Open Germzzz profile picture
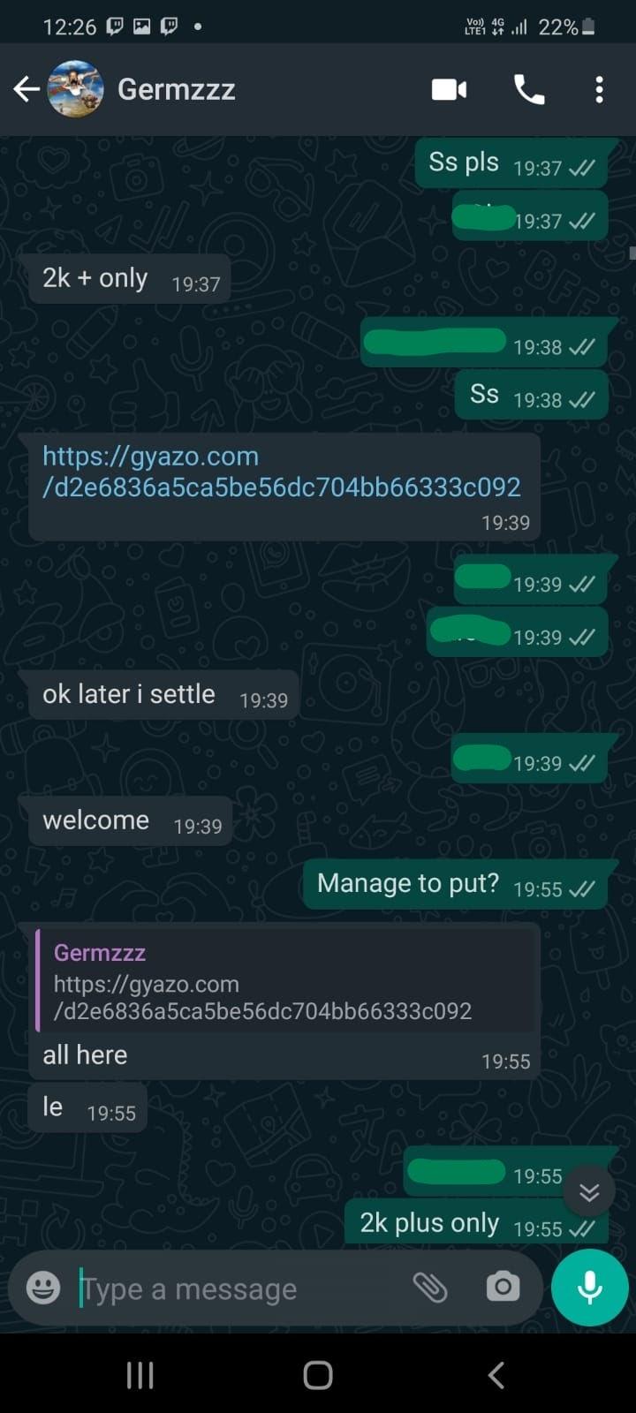This screenshot has width=636, height=1413. coord(75,89)
